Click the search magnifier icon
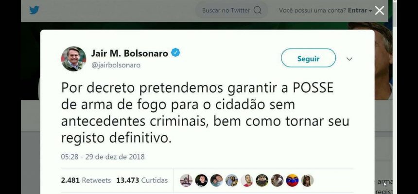418x194 pixels. pyautogui.click(x=257, y=10)
